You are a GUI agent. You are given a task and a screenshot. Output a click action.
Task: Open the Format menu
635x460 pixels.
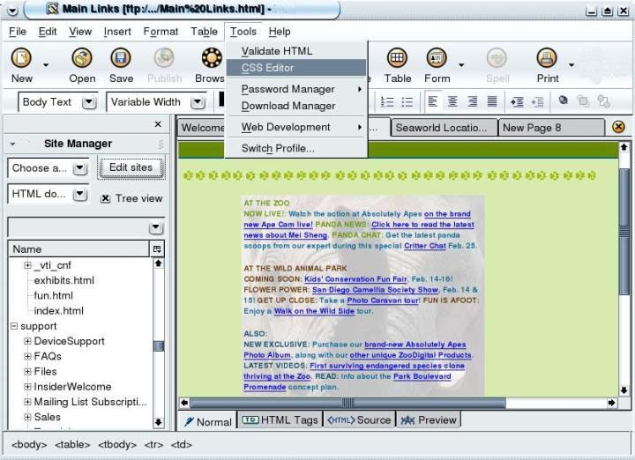coord(161,32)
